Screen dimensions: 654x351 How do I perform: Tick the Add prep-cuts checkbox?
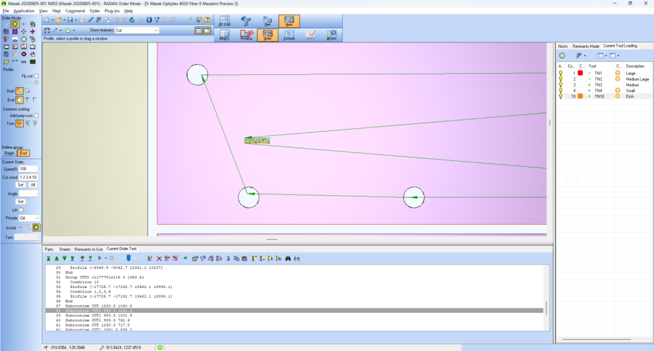coord(36,115)
